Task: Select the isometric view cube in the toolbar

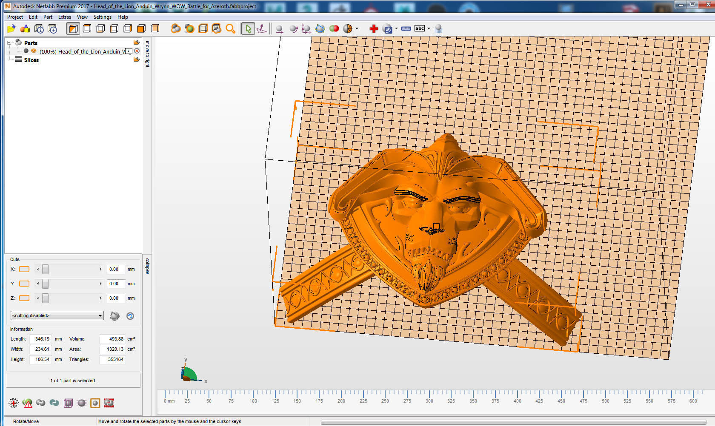Action: [73, 28]
